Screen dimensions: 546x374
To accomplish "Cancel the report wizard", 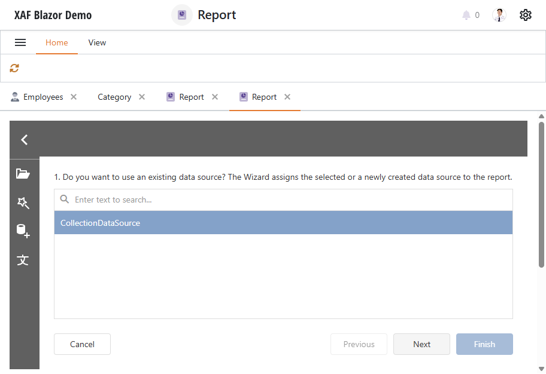I will point(82,344).
